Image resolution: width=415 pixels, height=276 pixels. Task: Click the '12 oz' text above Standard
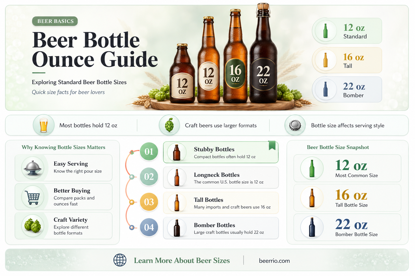pos(354,27)
